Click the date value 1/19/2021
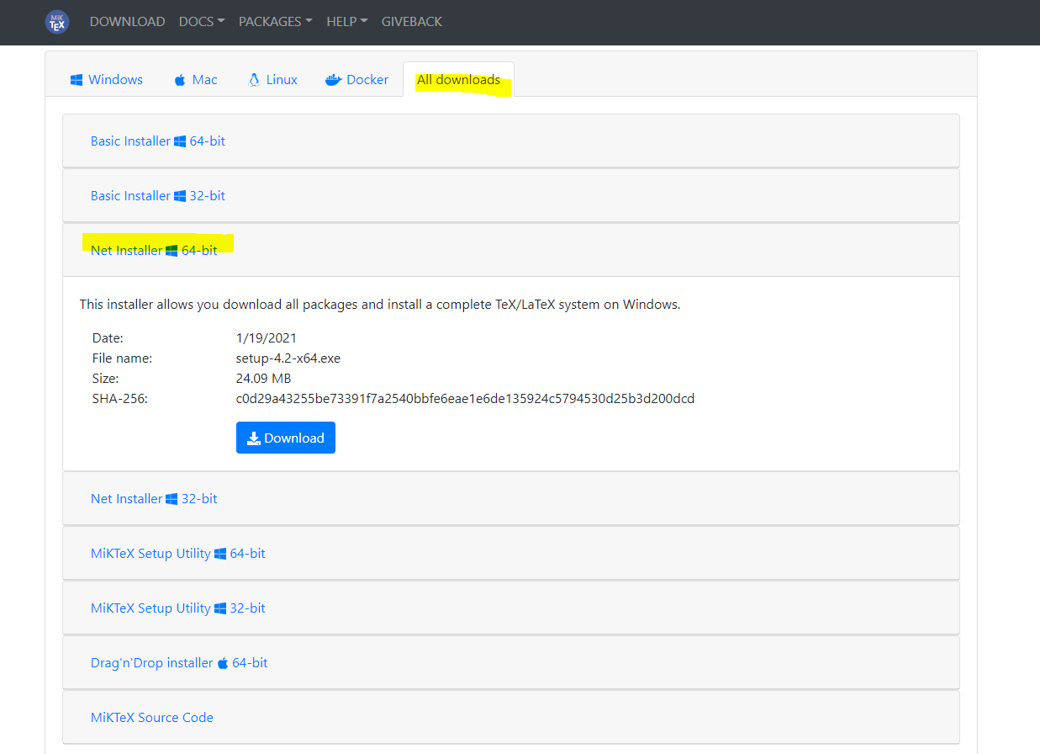 coord(267,338)
